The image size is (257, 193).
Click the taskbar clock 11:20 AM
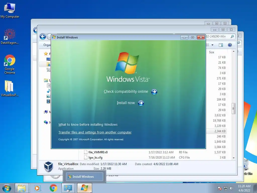[244, 186]
